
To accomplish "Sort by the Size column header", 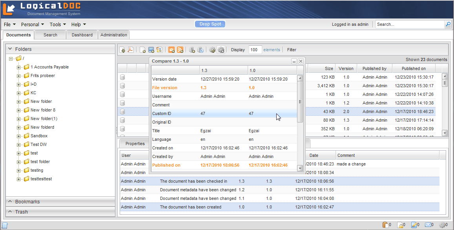I will (321, 69).
